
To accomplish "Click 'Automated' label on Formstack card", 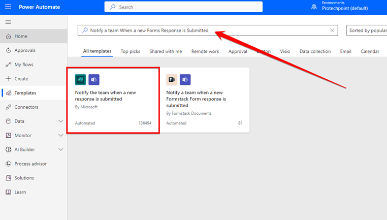I will 176,123.
